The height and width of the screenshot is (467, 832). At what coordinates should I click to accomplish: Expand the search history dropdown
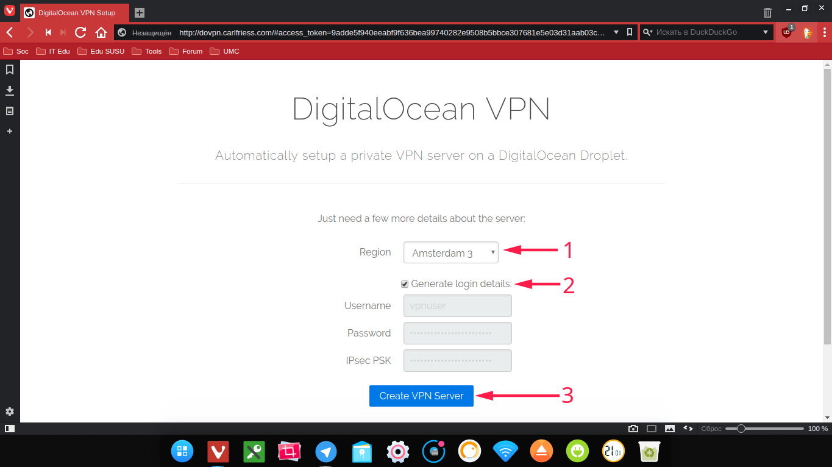tap(766, 32)
